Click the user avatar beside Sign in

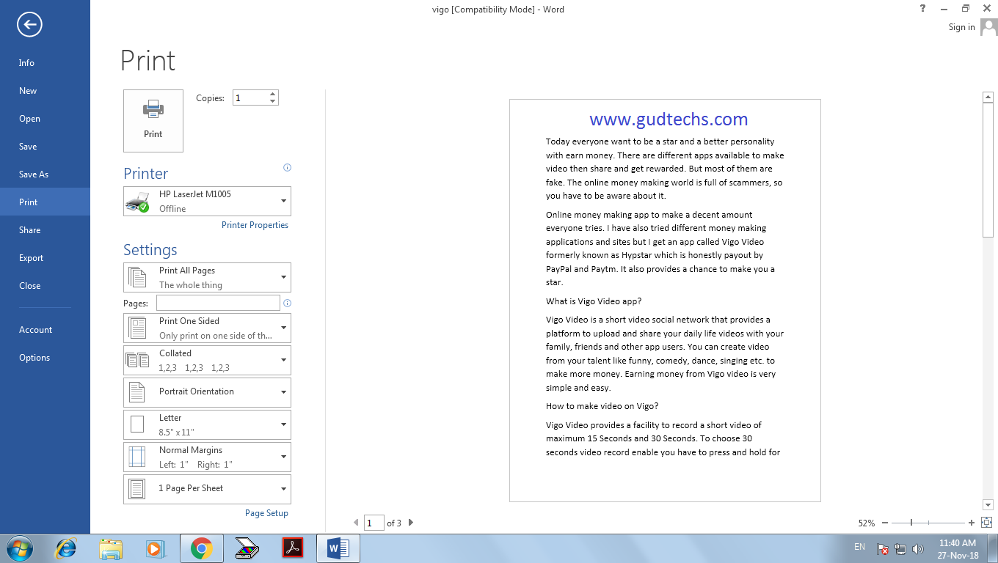[x=989, y=27]
